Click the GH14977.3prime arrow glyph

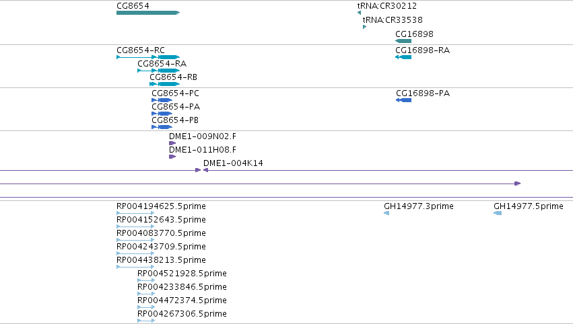(386, 213)
